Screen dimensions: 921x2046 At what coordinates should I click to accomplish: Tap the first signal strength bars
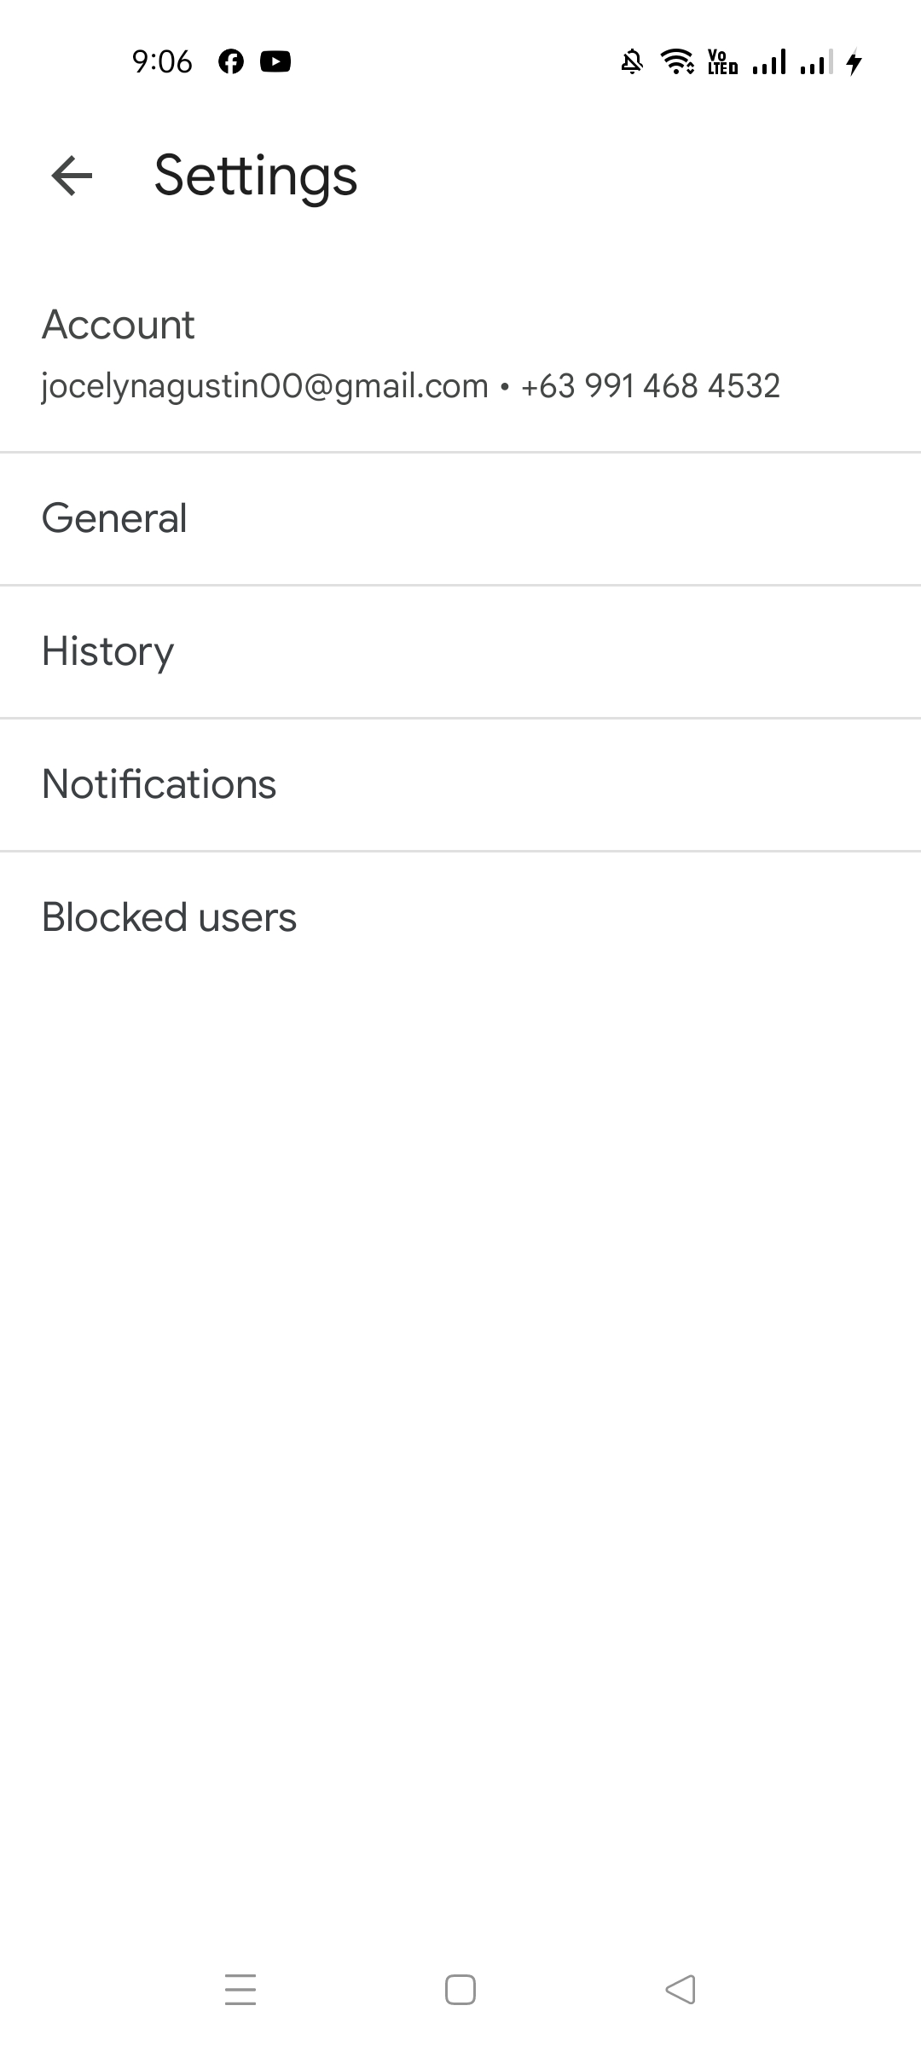(769, 62)
